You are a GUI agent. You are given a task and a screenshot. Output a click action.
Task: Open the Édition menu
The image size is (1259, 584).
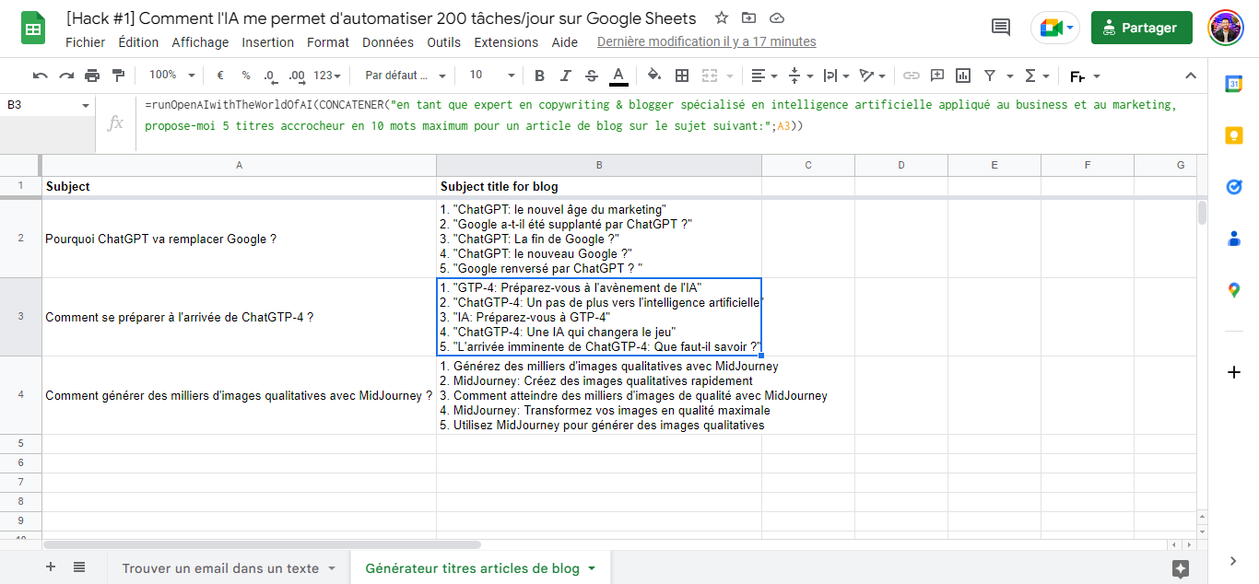(138, 42)
